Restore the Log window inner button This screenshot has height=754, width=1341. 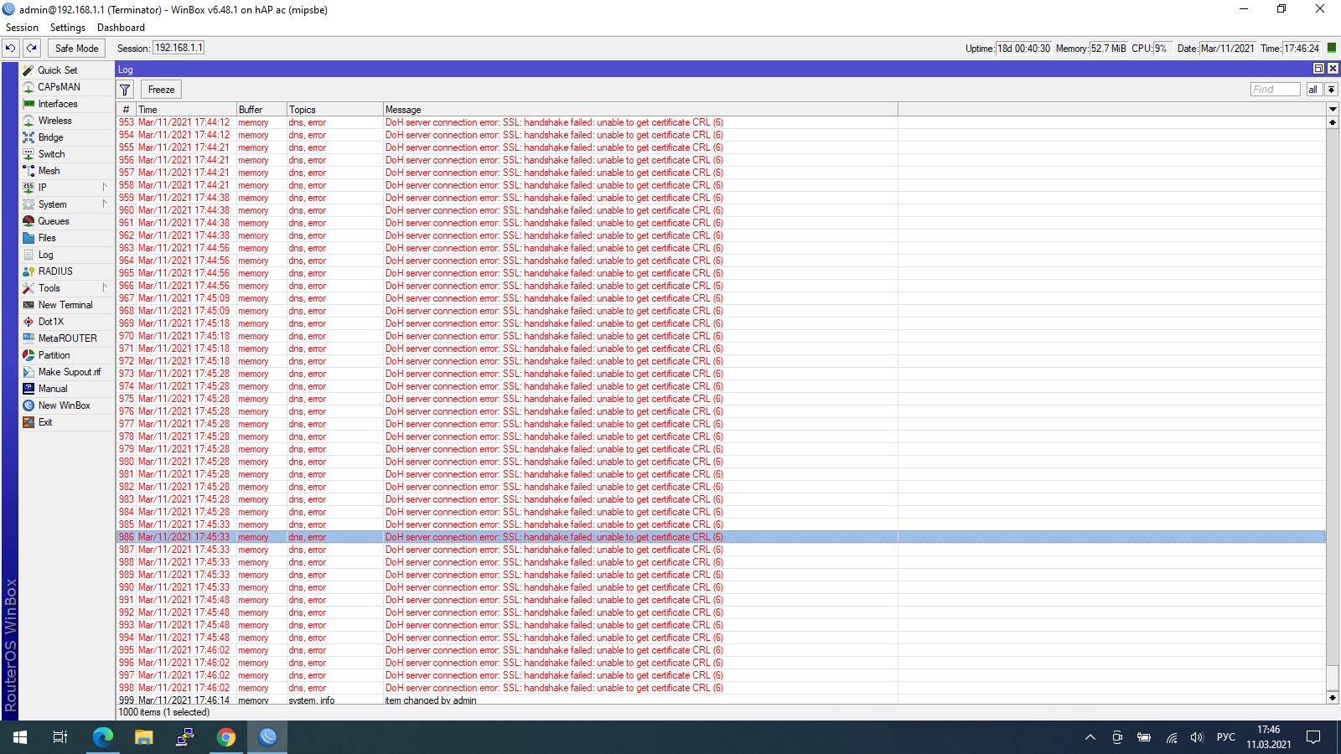click(1318, 69)
